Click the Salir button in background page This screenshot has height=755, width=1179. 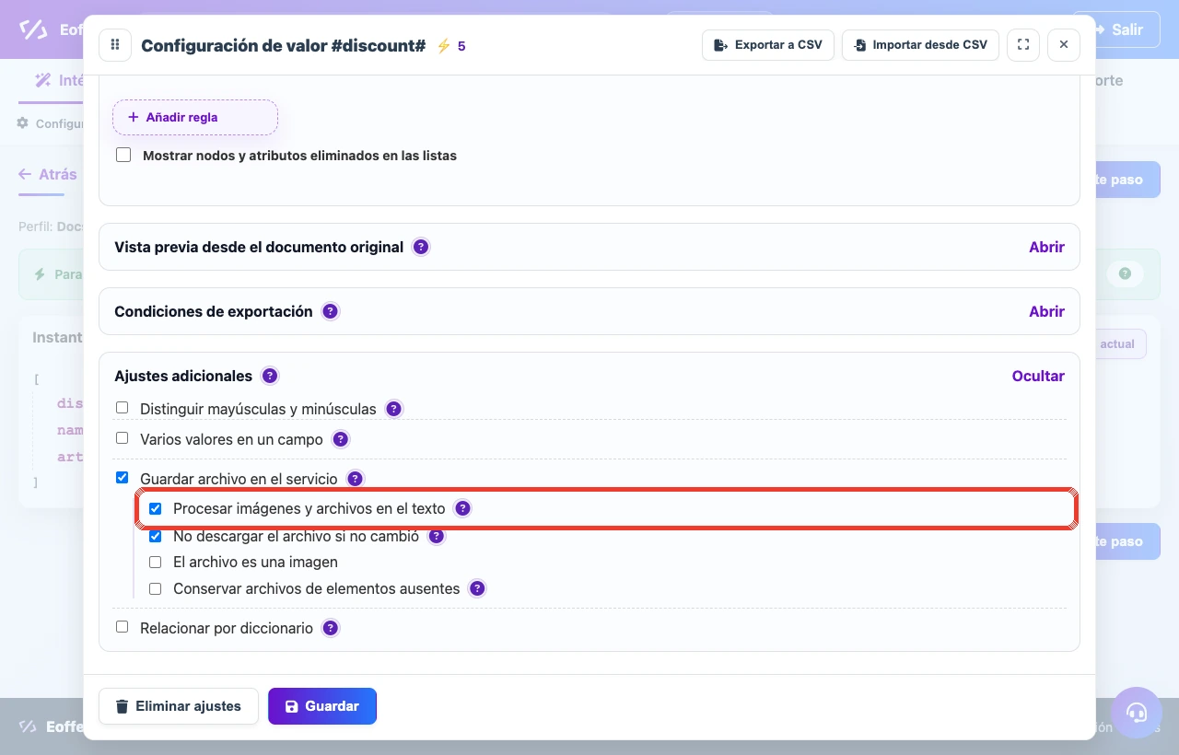click(x=1116, y=29)
